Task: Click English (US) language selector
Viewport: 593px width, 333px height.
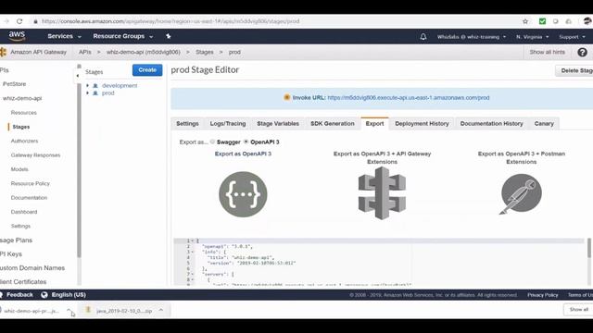Action: [x=69, y=295]
